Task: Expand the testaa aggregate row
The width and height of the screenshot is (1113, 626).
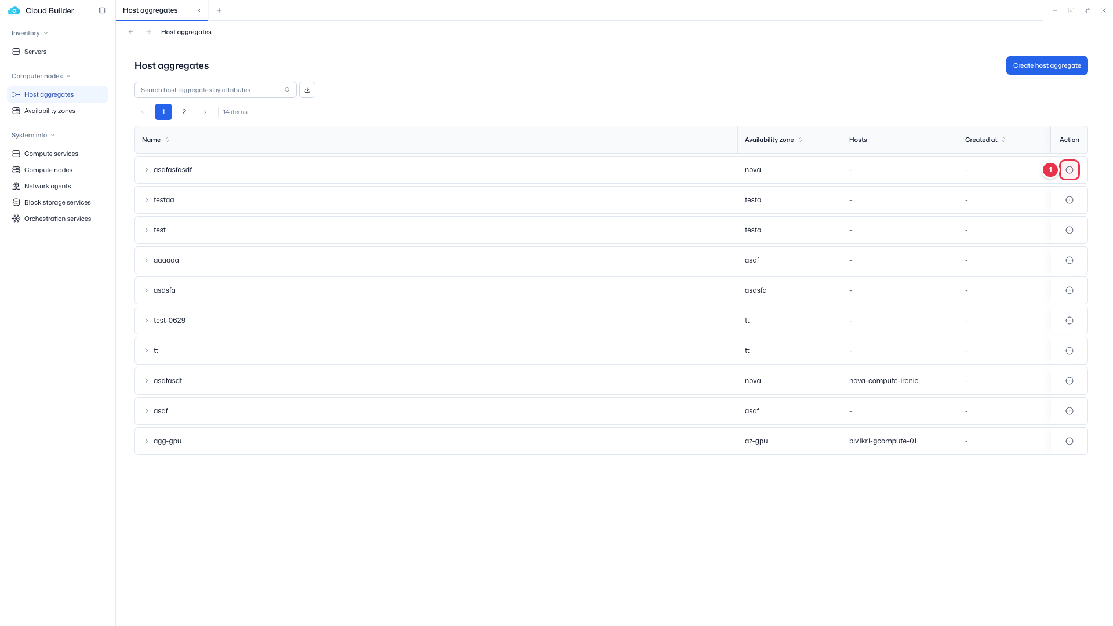Action: [147, 200]
